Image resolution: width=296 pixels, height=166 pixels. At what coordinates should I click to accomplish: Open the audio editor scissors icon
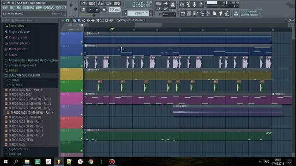click(x=188, y=4)
